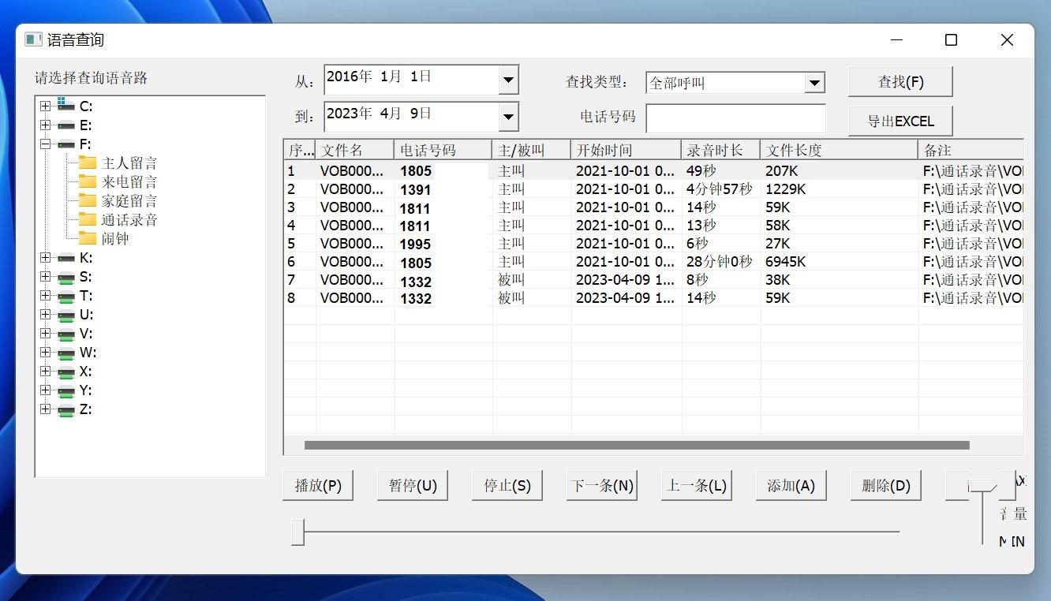The image size is (1051, 601).
Task: Expand the C: drive node
Action: tap(45, 106)
